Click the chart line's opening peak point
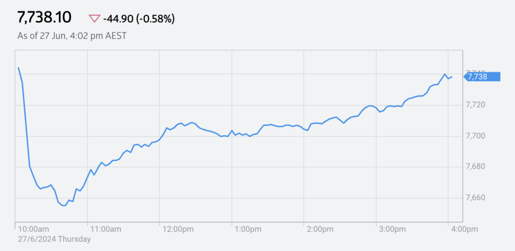The height and width of the screenshot is (251, 515). 19,68
